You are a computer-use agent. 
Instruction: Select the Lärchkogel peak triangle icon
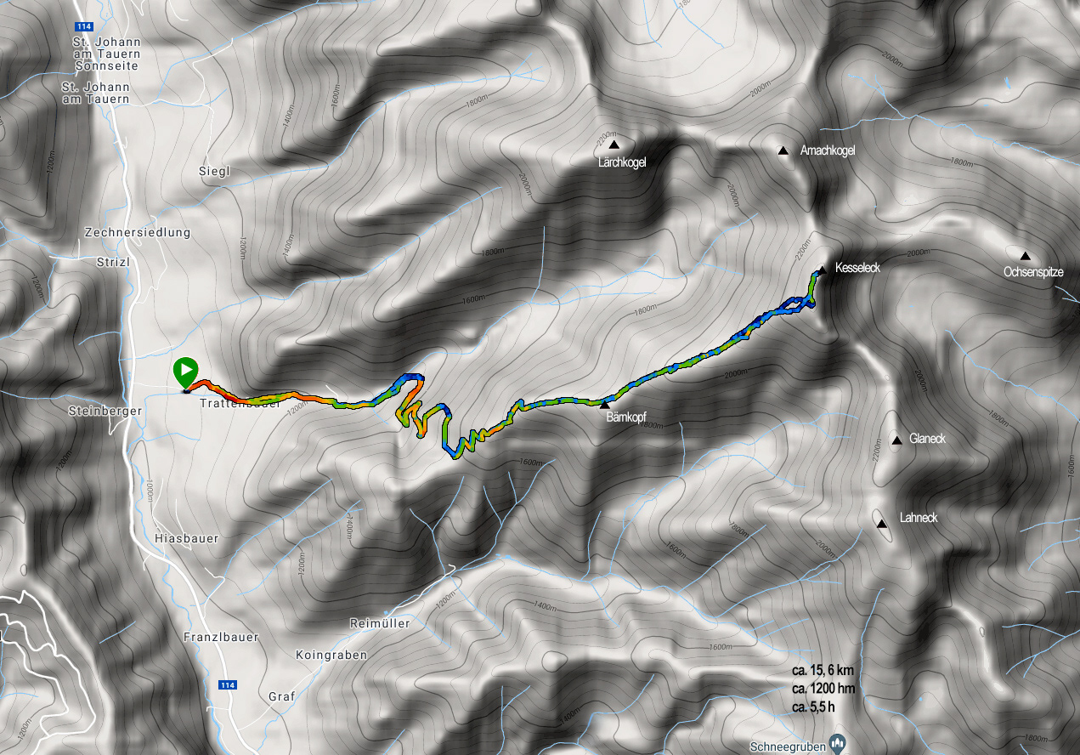click(614, 145)
